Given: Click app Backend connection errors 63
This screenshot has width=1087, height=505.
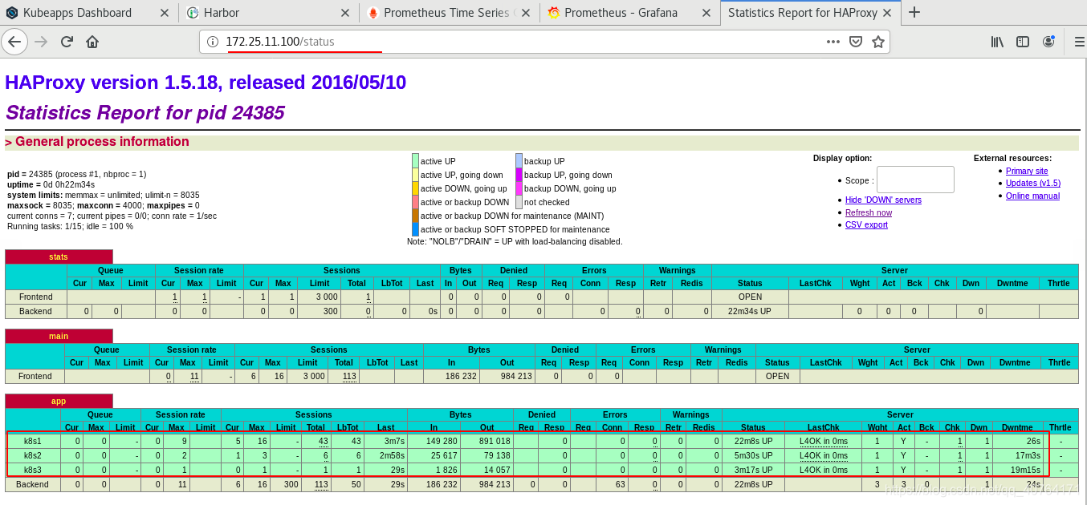Looking at the screenshot, I should pyautogui.click(x=619, y=484).
